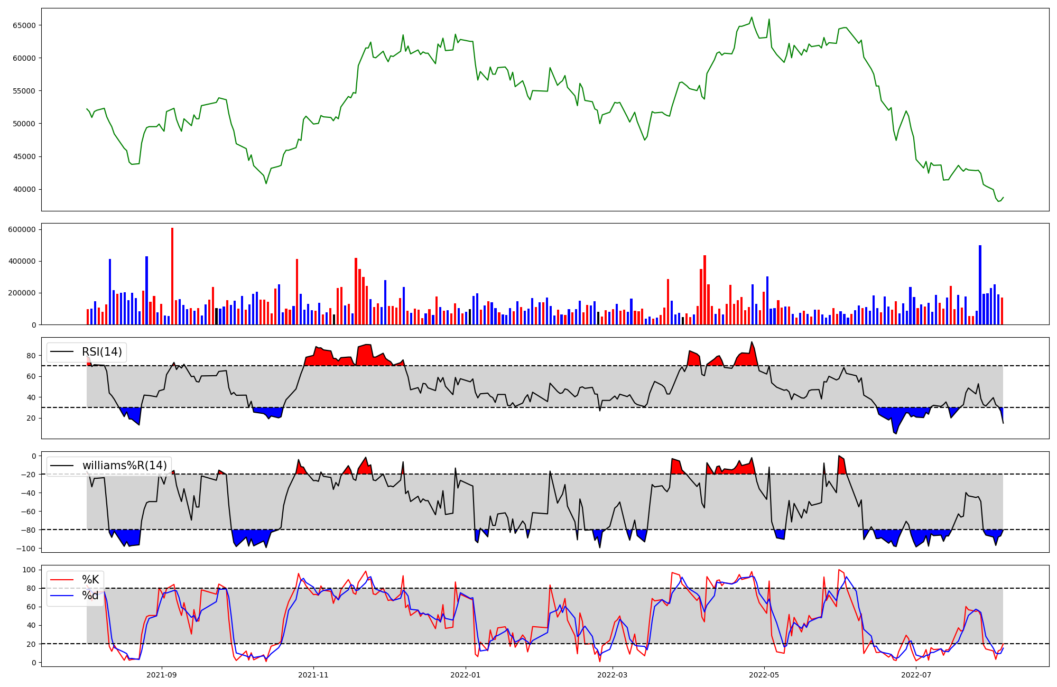
Task: Click the 2022-03 x-axis date label
Action: pyautogui.click(x=613, y=675)
